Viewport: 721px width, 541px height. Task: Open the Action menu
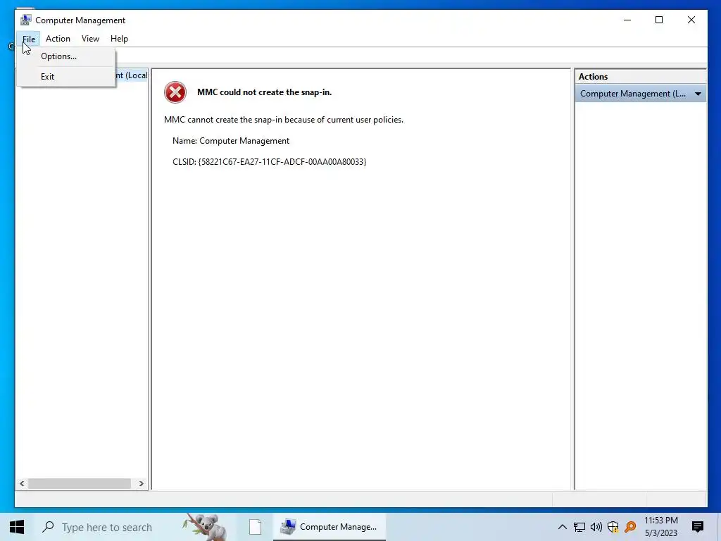[x=58, y=39]
